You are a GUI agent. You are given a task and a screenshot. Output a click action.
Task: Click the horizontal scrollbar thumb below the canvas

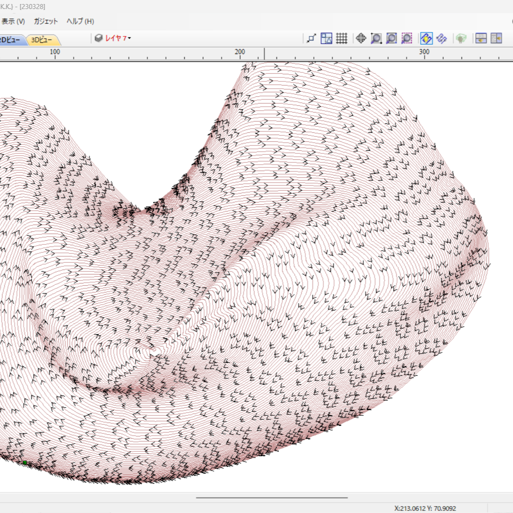click(x=272, y=498)
